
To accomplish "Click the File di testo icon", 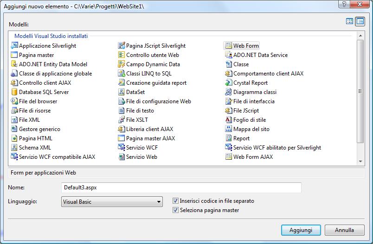I will [x=122, y=110].
